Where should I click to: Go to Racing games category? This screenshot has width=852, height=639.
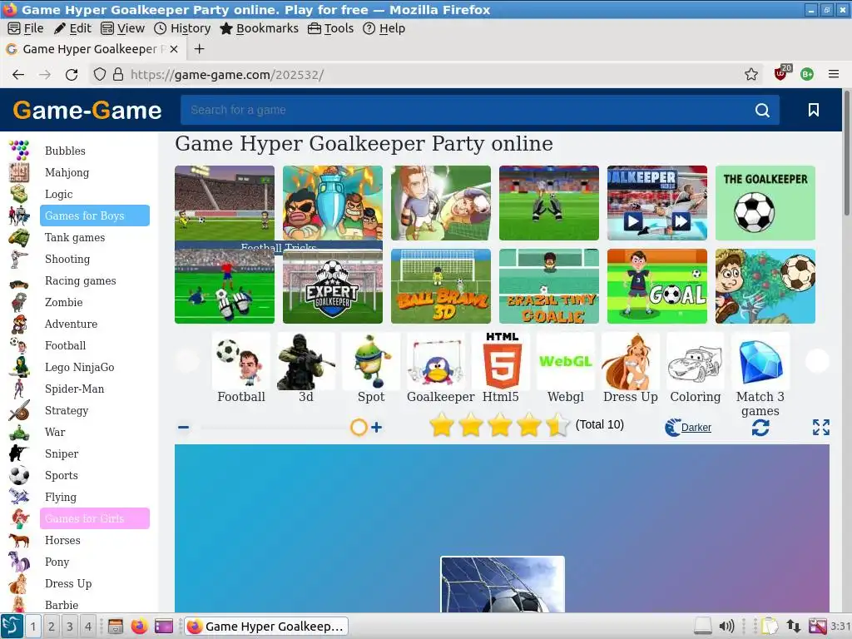pyautogui.click(x=81, y=281)
